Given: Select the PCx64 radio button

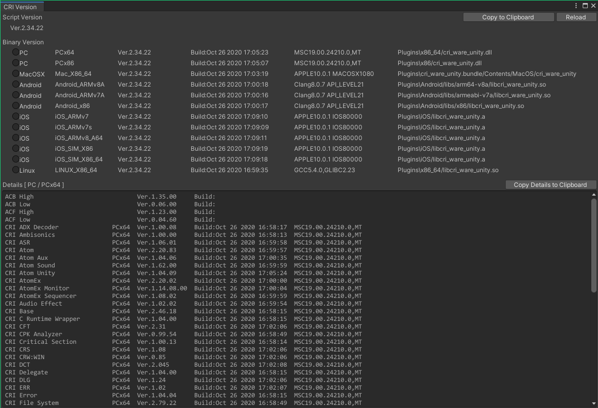Looking at the screenshot, I should [16, 52].
